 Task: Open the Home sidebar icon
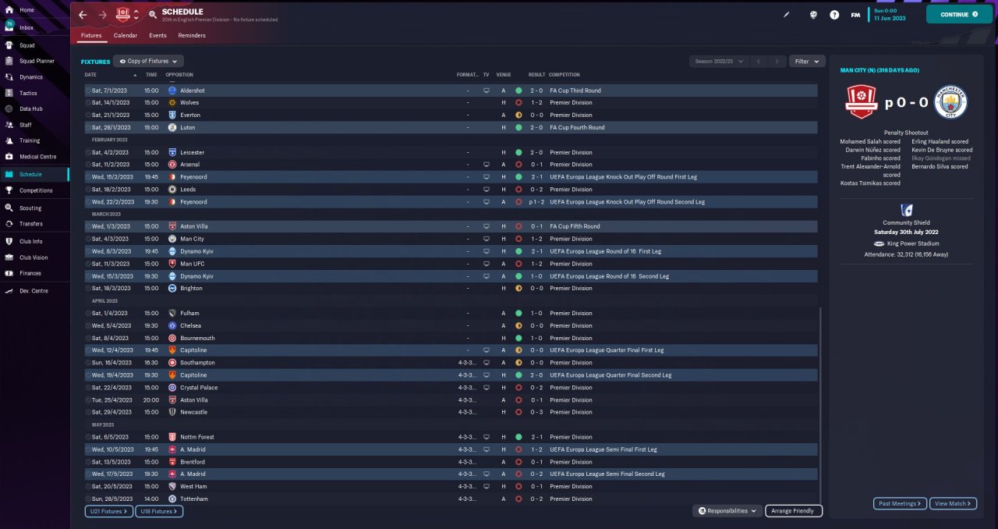pyautogui.click(x=9, y=10)
